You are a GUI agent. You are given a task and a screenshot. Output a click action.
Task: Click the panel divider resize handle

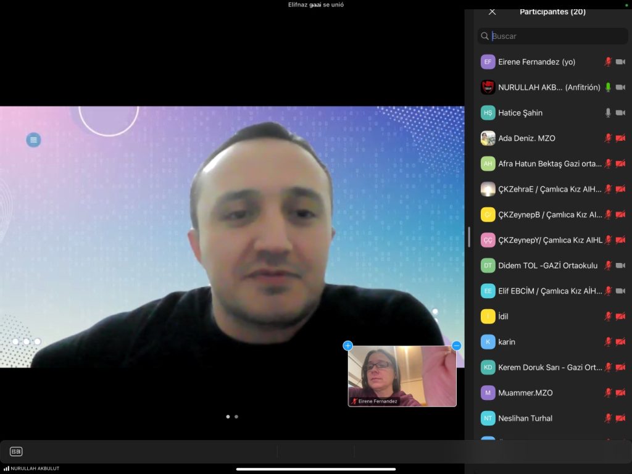pyautogui.click(x=469, y=237)
